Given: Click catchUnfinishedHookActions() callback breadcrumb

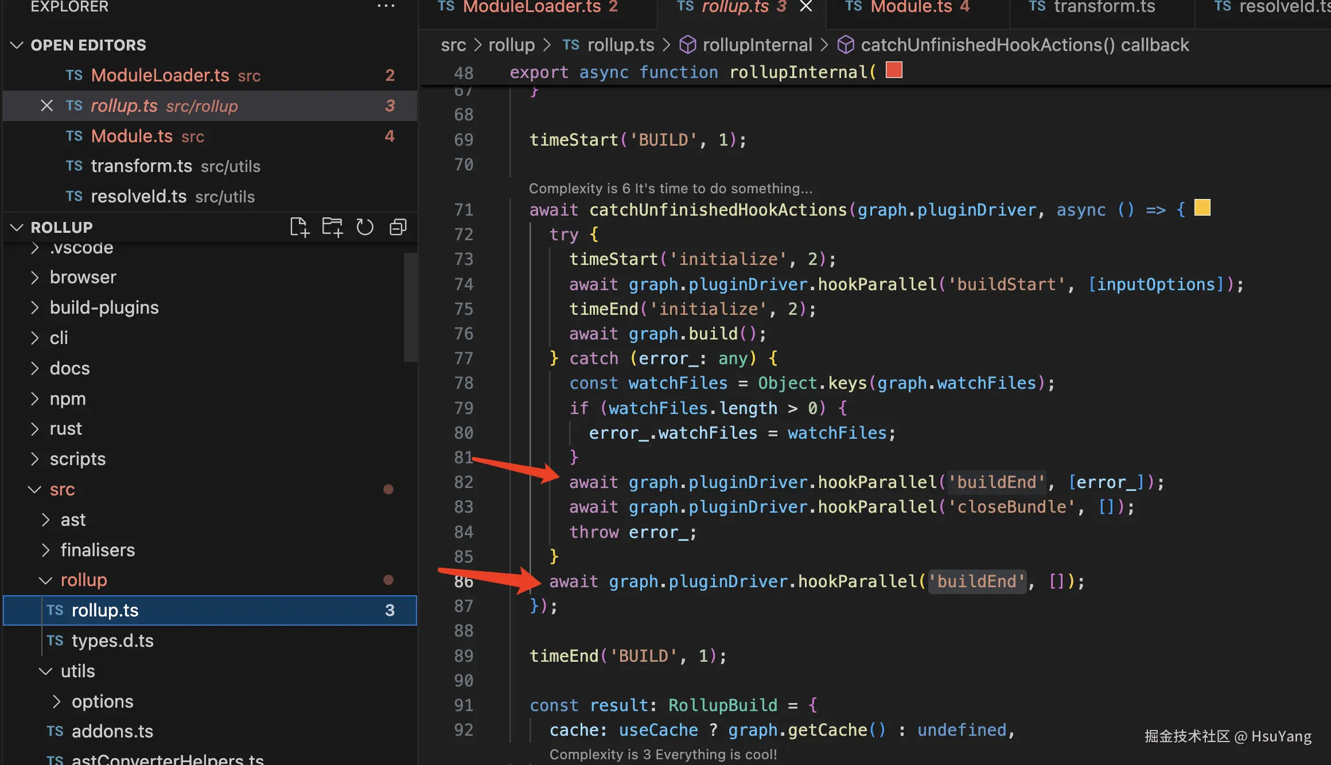Looking at the screenshot, I should (x=1025, y=45).
